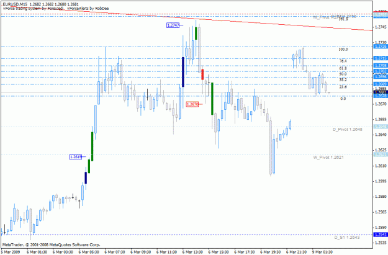Click the W_Pivot 1.2621 label
Screen dimensions: 388x255
click(x=328, y=158)
